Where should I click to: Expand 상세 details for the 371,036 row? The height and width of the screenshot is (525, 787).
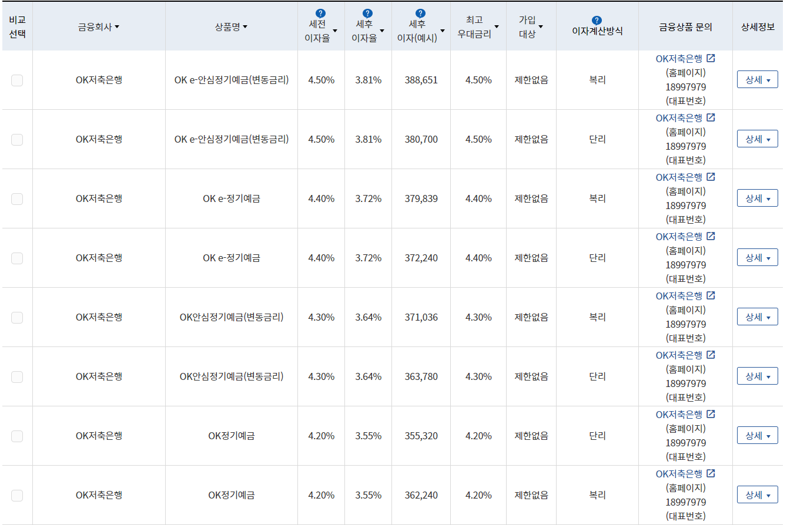click(757, 317)
